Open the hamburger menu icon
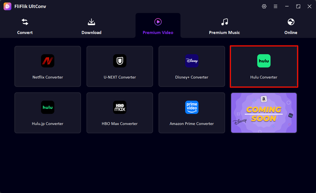 click(275, 6)
